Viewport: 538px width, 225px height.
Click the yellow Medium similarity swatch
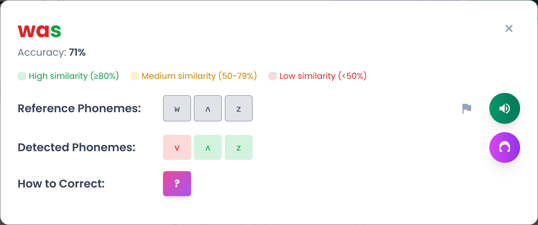pyautogui.click(x=135, y=76)
